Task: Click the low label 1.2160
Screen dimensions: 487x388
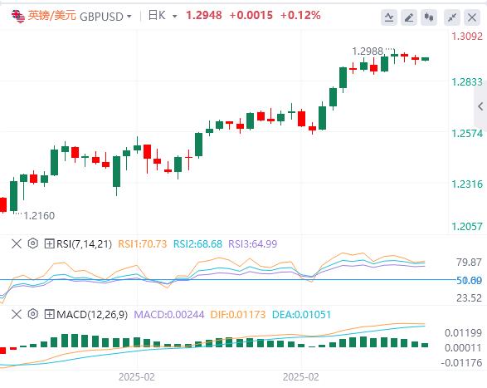Action: 39,216
